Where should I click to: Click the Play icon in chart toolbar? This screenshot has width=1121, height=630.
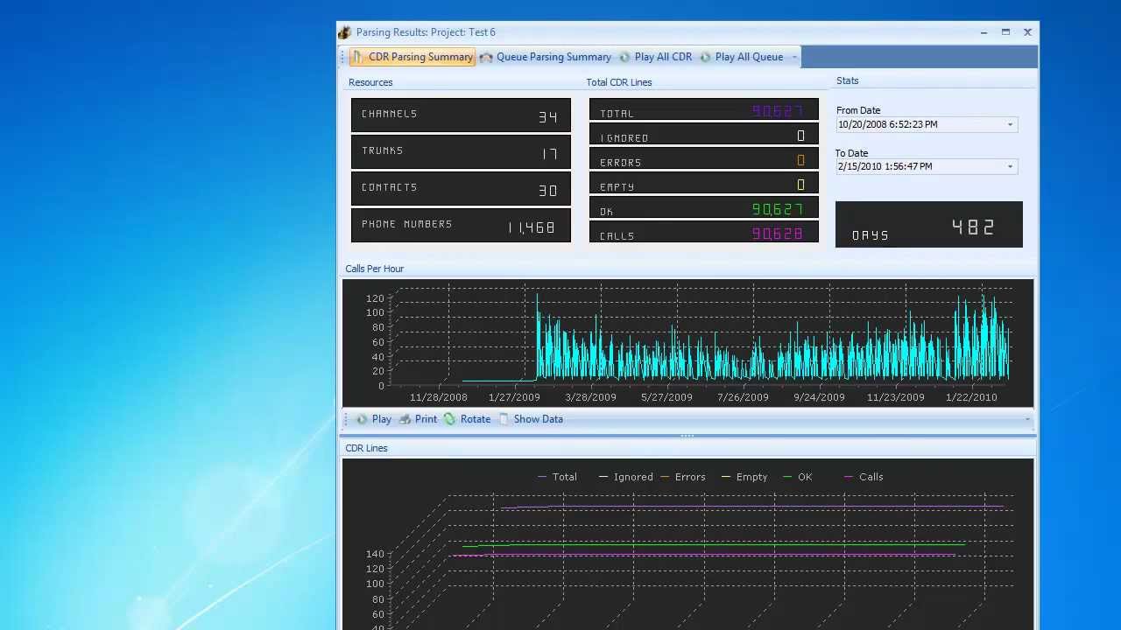coord(362,419)
